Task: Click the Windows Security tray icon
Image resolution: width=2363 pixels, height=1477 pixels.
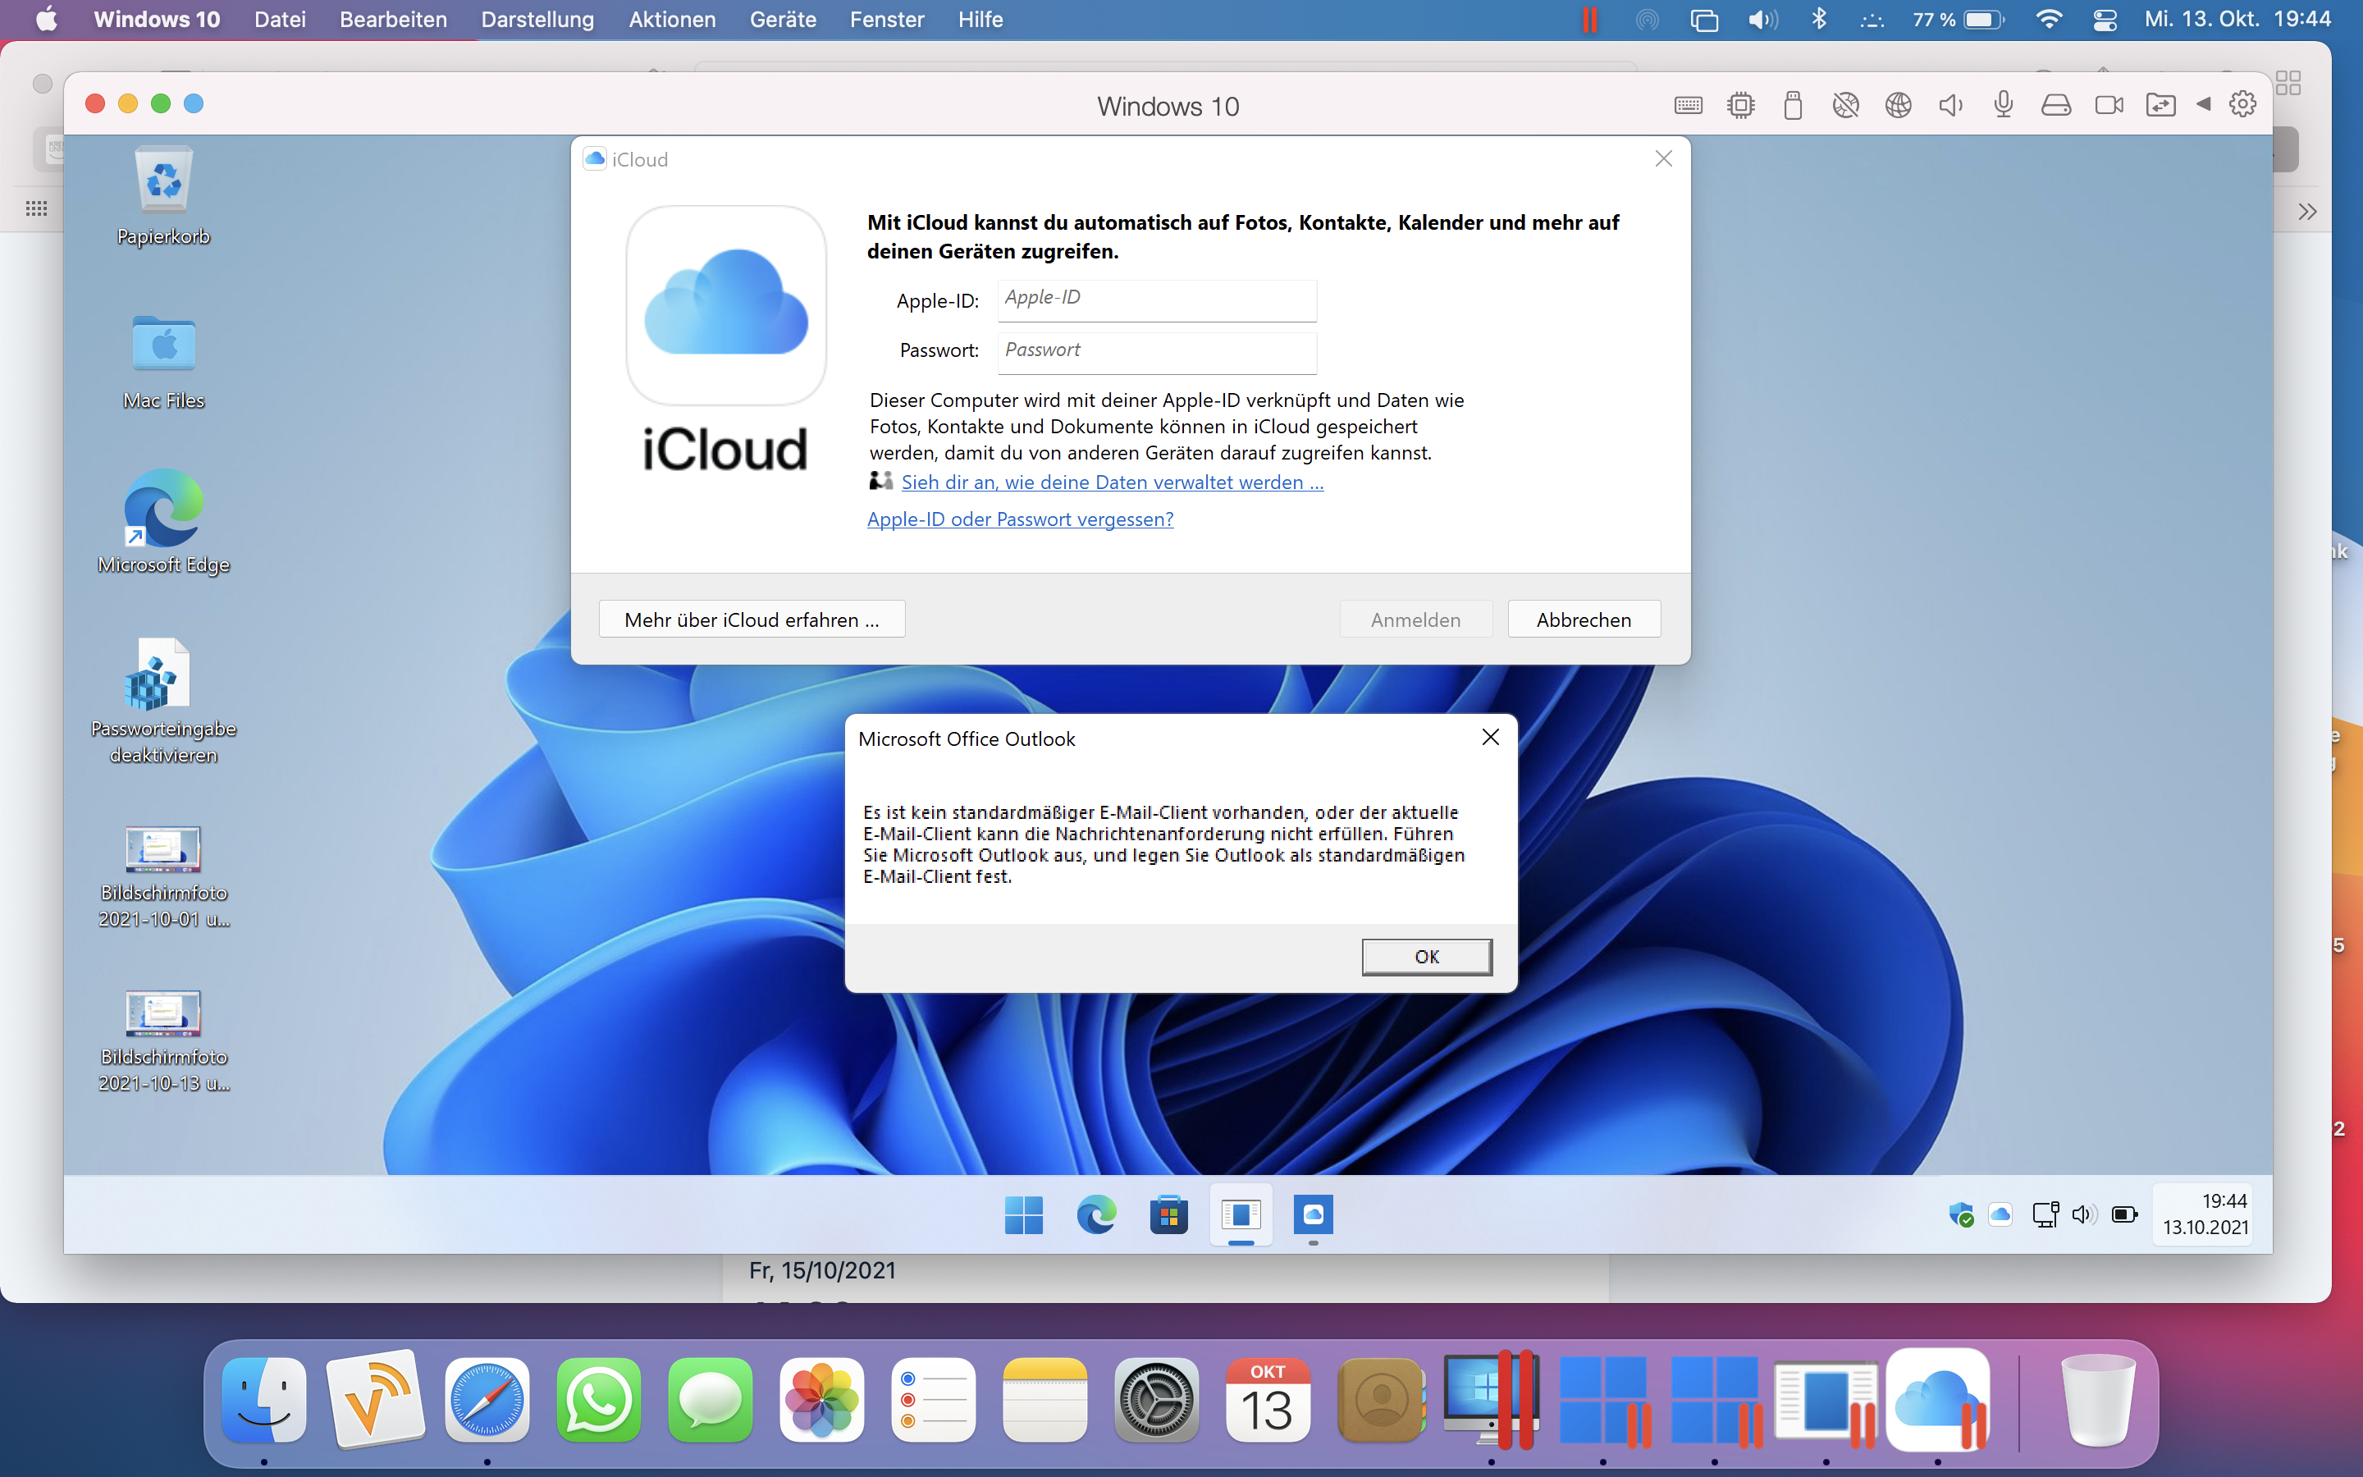Action: (x=1959, y=1214)
